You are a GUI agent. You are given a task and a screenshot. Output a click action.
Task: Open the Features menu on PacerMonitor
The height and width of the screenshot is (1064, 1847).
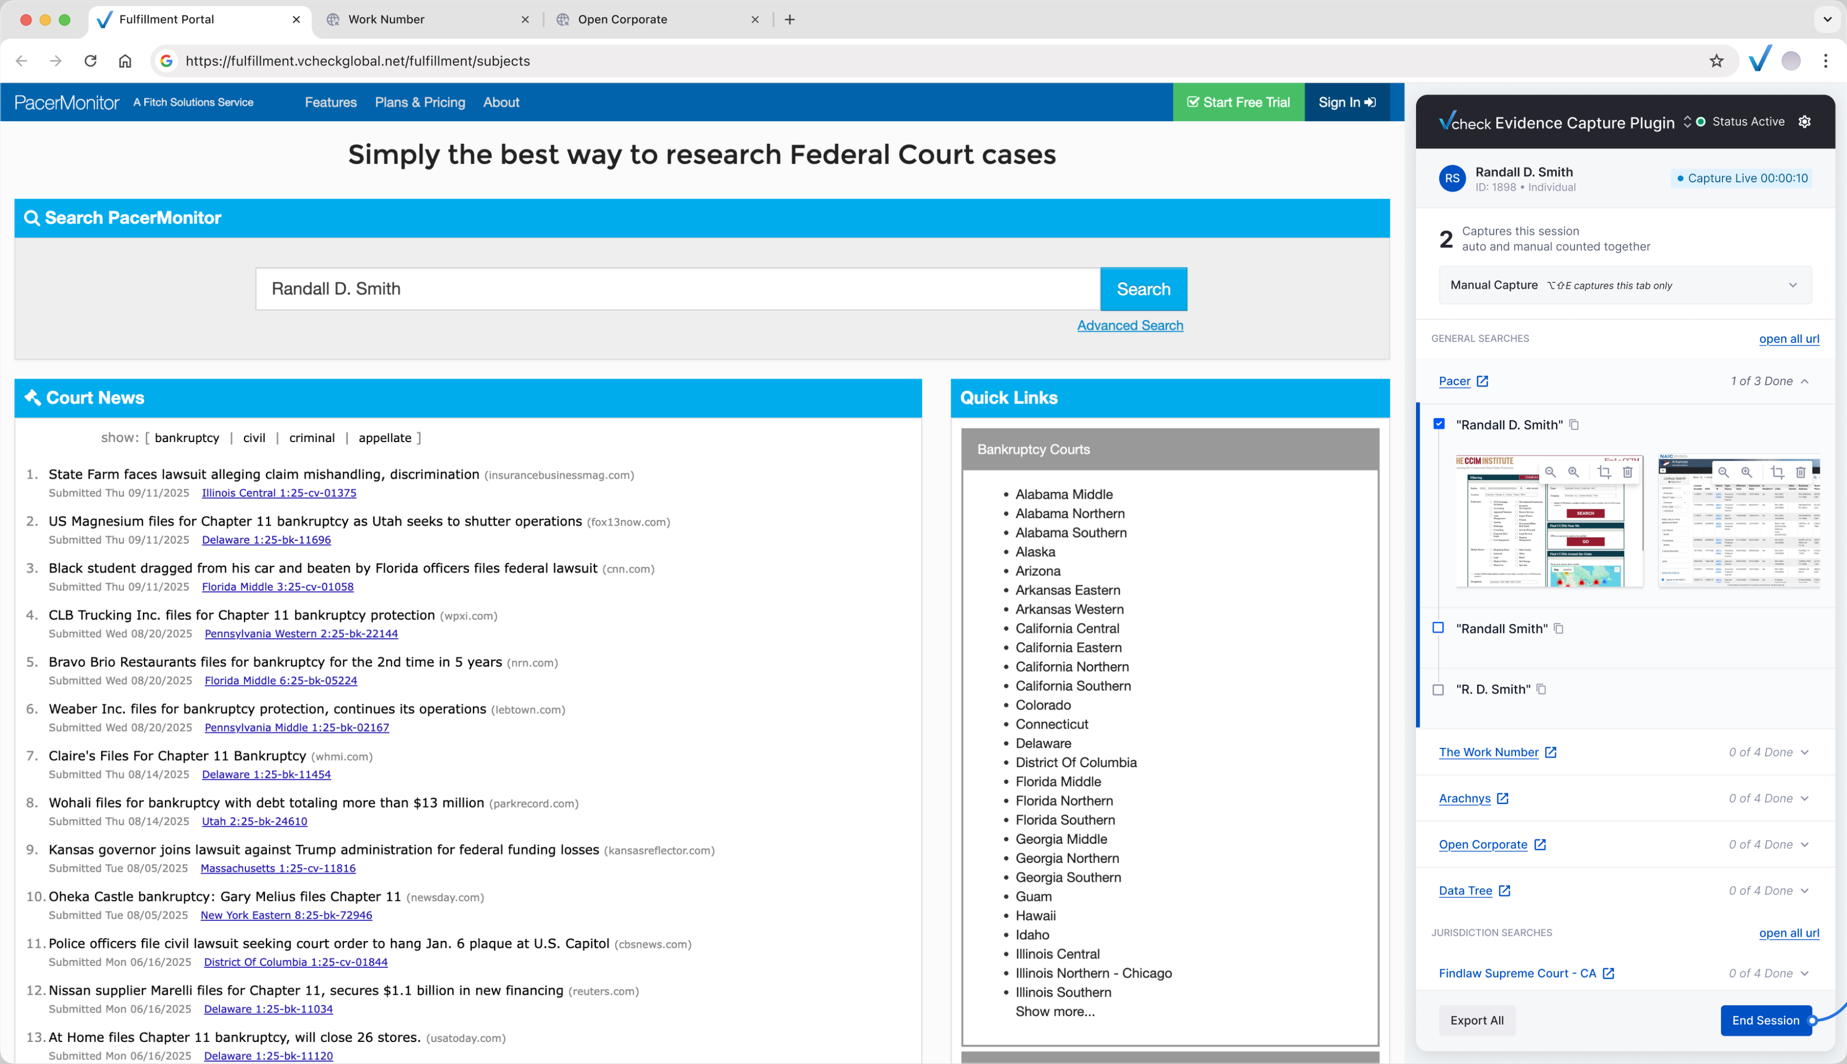[x=331, y=102]
